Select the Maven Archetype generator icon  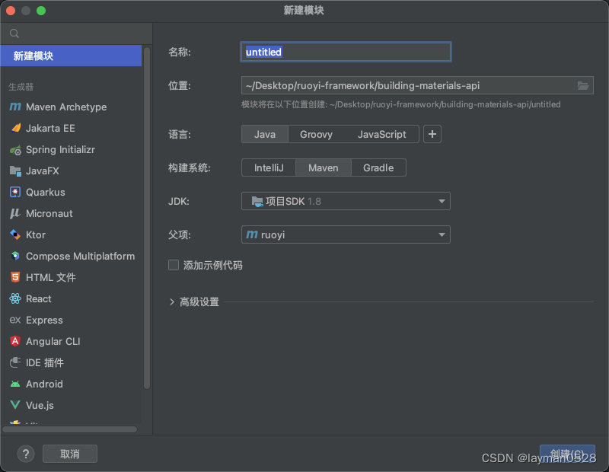pos(15,107)
